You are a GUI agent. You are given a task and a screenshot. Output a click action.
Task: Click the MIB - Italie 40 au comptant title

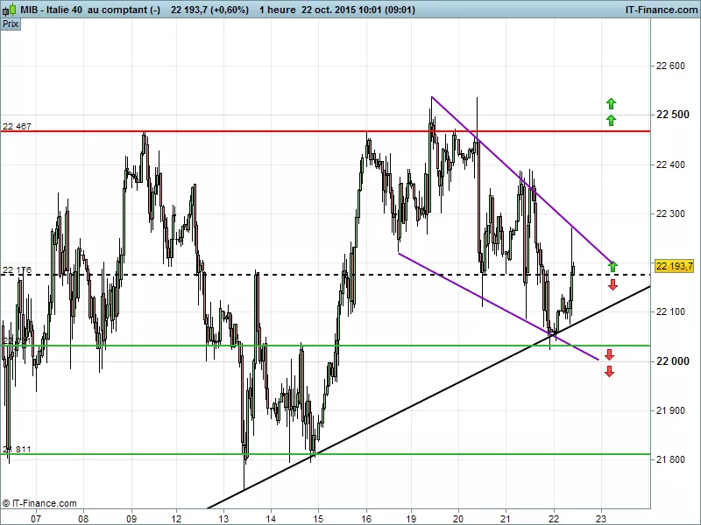90,10
